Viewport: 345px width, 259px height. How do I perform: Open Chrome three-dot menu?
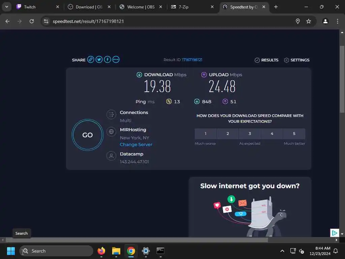point(337,21)
